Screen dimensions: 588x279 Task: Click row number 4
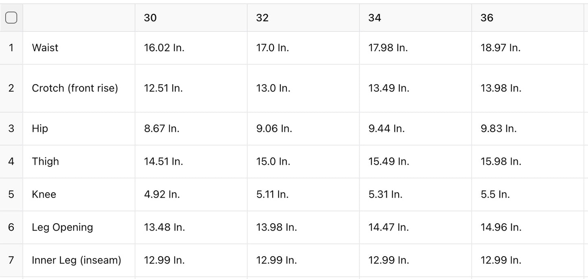point(11,161)
